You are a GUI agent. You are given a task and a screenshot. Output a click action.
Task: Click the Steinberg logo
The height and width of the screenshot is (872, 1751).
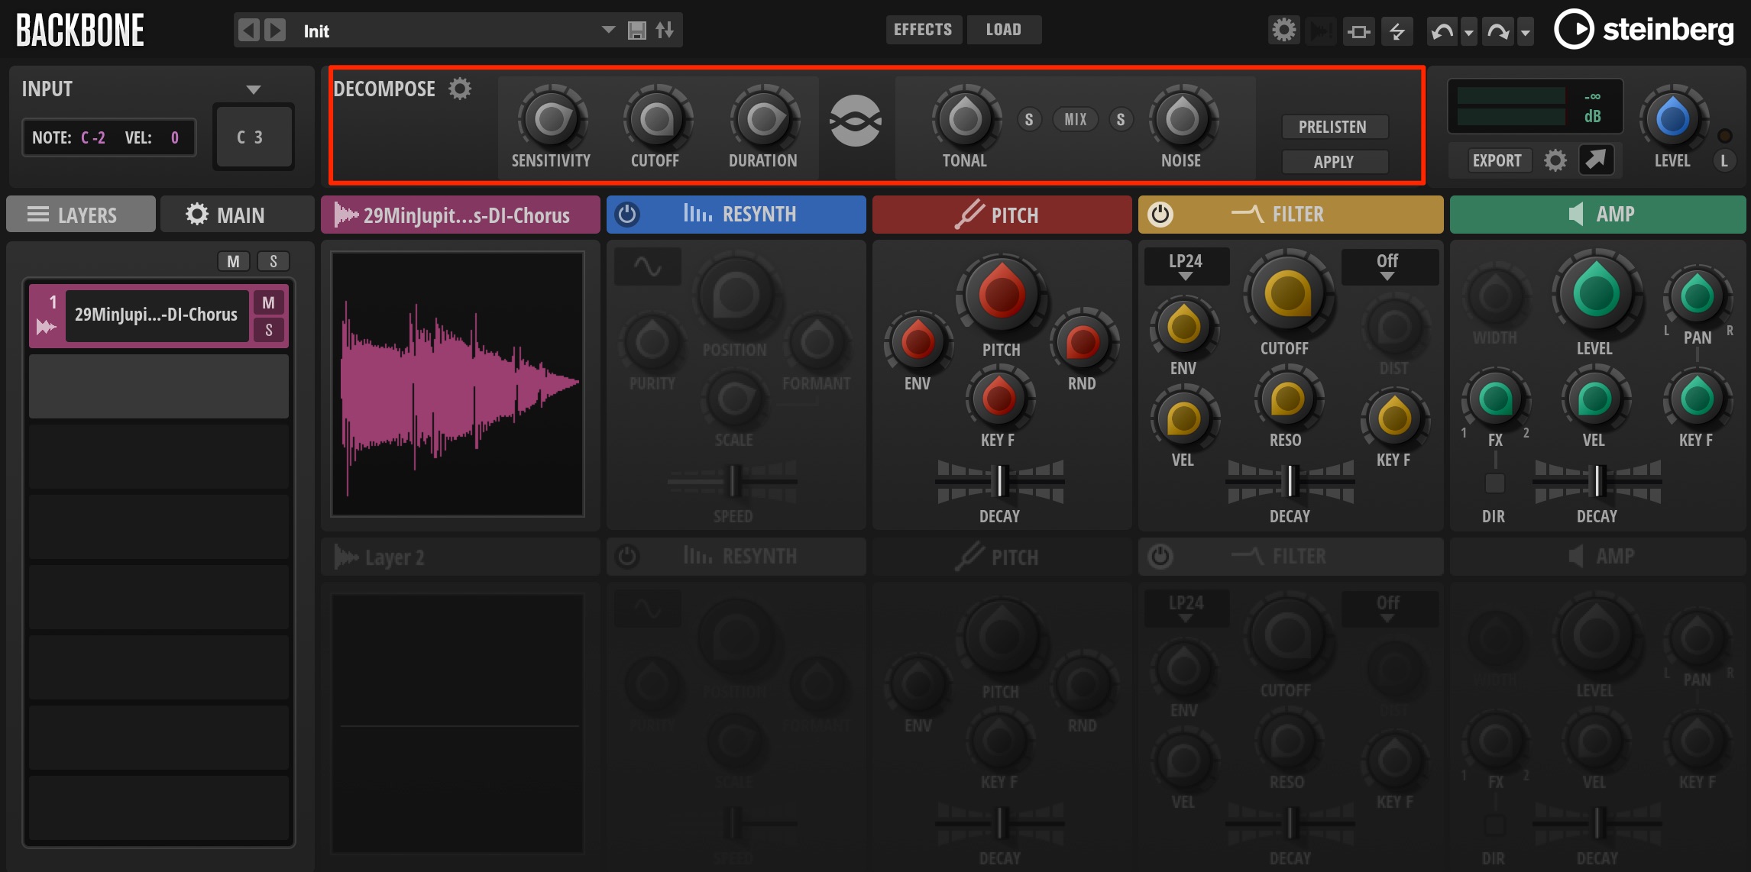[1644, 29]
